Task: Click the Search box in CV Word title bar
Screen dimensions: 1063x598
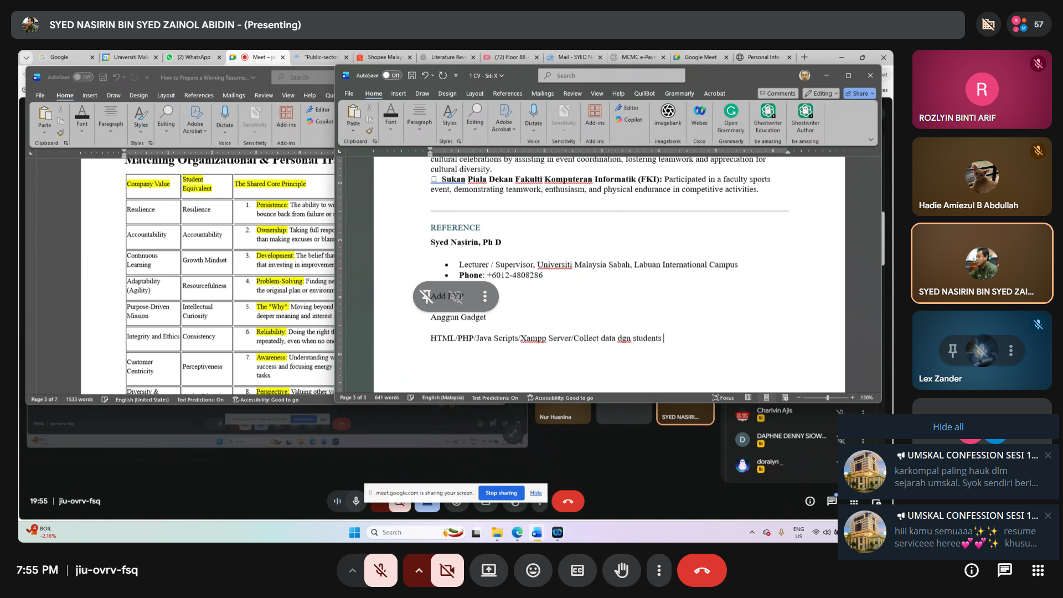Action: coord(611,75)
